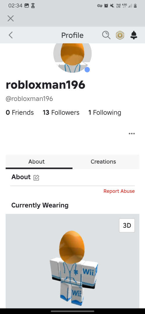Screen dimensions: 145x314
Task: View the 0 Friends list
Action: point(20,113)
